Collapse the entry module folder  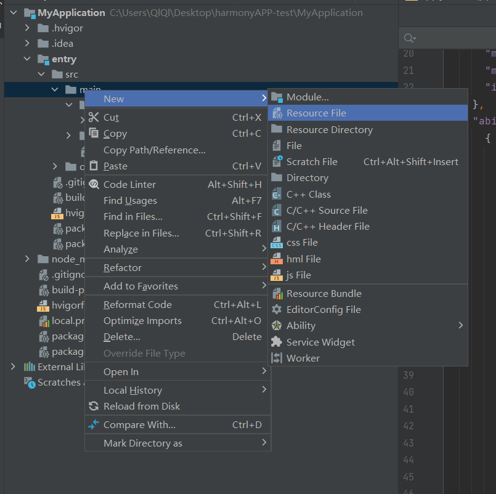click(27, 59)
